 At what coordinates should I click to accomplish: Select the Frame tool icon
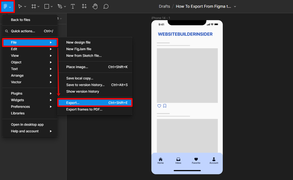click(34, 6)
